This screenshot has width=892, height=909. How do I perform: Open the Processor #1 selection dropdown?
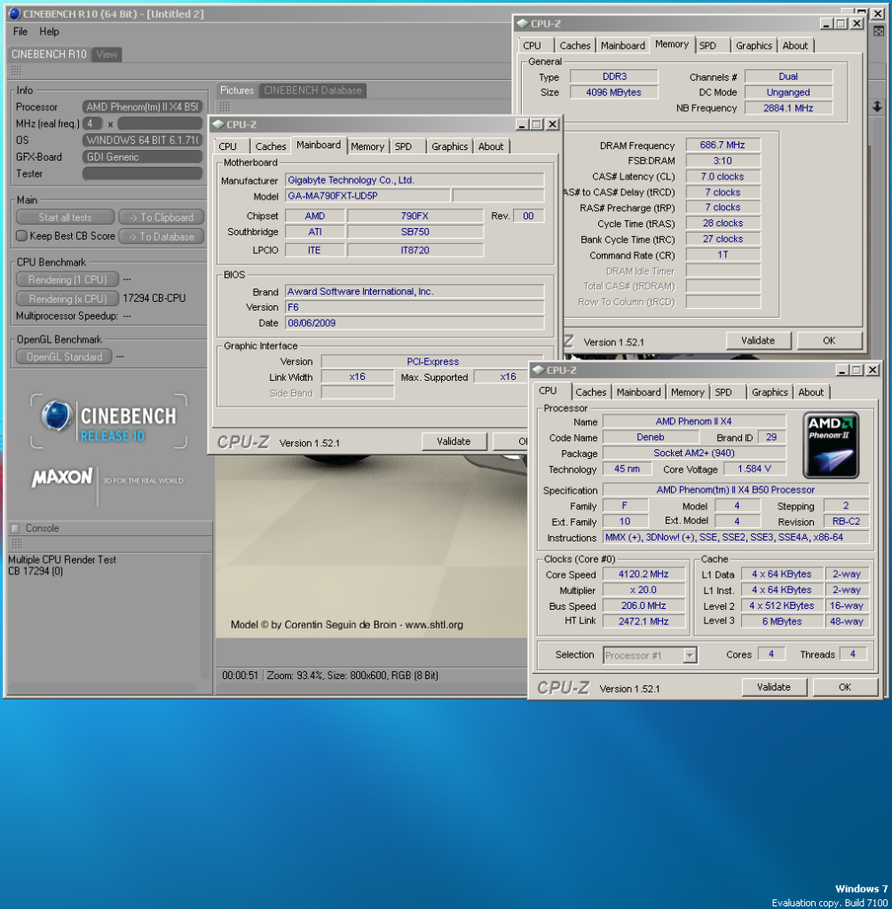[689, 655]
